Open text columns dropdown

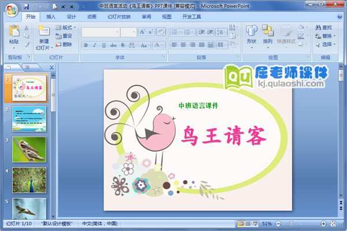pos(222,45)
